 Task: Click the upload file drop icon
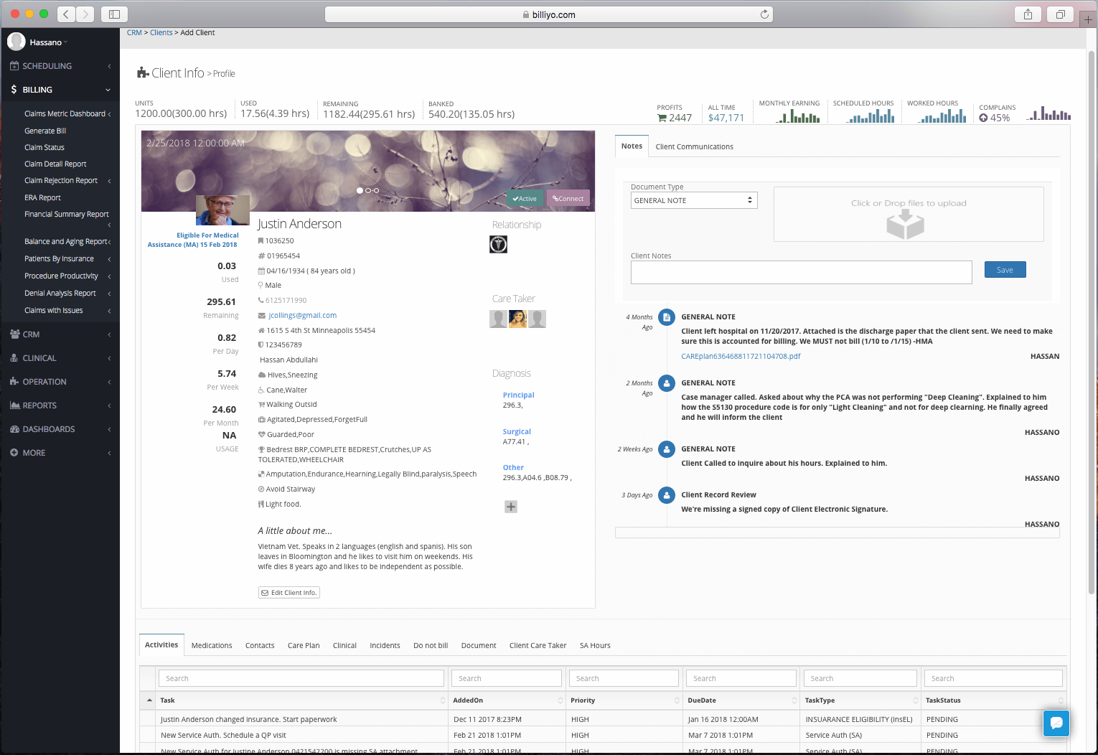pos(905,225)
